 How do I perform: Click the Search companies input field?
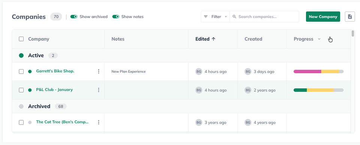pyautogui.click(x=264, y=17)
